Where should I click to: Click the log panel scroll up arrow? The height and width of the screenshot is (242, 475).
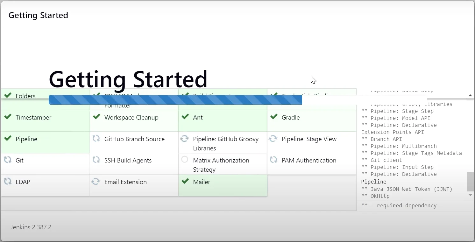tap(470, 96)
